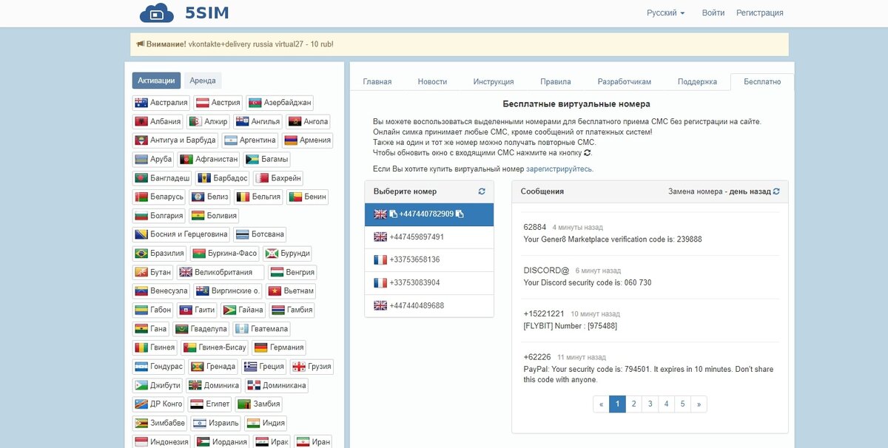Select Египет country button
Screen dimensions: 888x448
209,404
